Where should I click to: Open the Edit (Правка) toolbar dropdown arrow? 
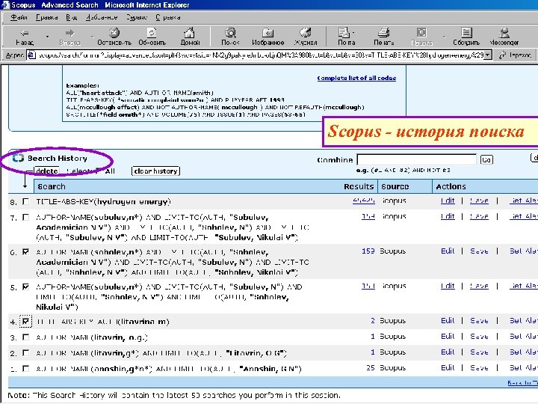(444, 36)
